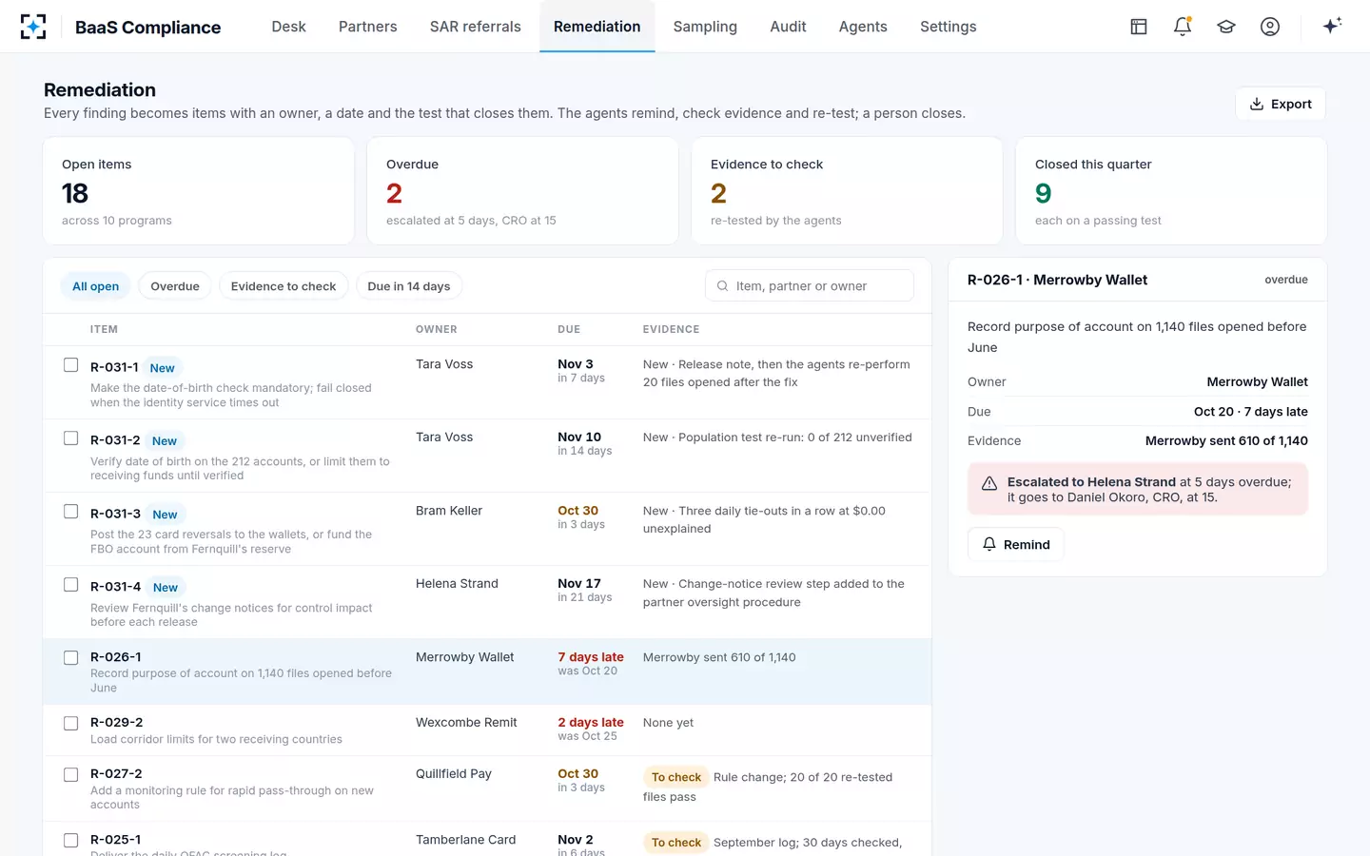Screen dimensions: 1370x856
Task: Click the search input for item, partner or owner
Action: (x=810, y=285)
